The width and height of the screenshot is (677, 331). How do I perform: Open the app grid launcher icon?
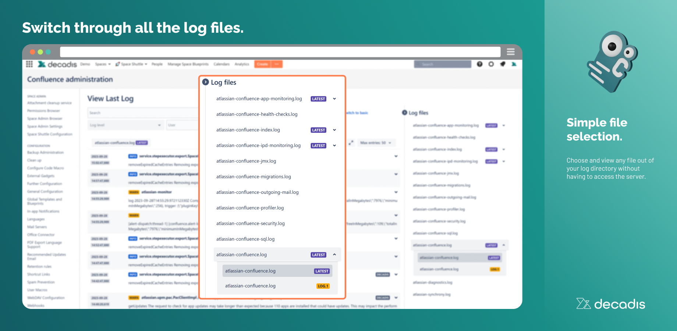(x=29, y=64)
